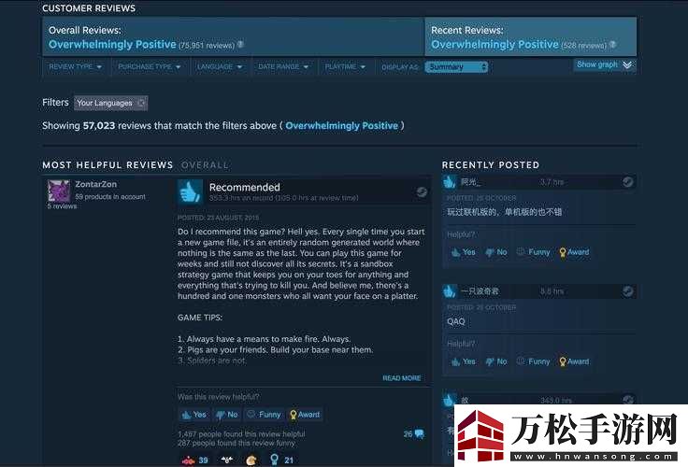Mark the QAQ review as Funny
This screenshot has height=467, width=688.
tap(533, 361)
